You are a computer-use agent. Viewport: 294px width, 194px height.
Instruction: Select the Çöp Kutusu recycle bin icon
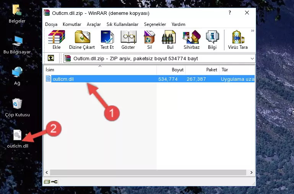[17, 107]
